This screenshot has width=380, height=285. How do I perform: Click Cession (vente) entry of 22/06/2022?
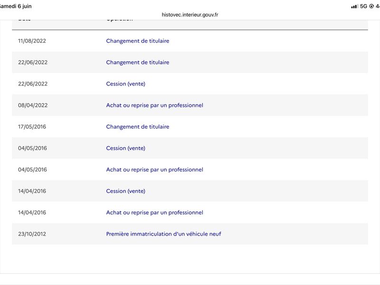click(x=126, y=84)
